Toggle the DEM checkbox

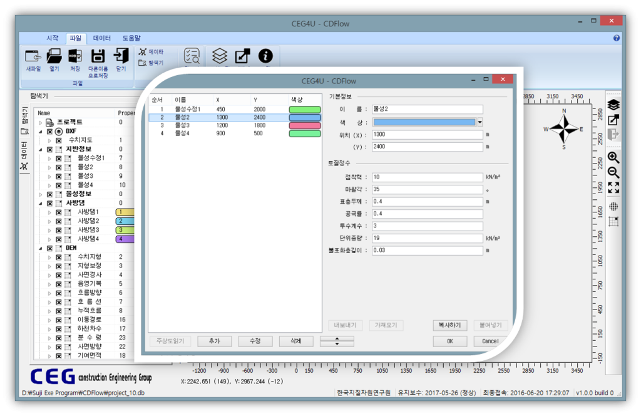pos(50,248)
